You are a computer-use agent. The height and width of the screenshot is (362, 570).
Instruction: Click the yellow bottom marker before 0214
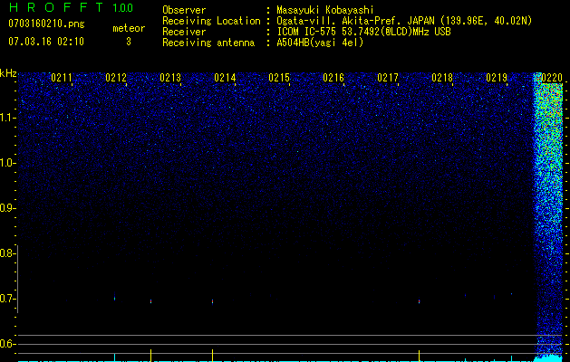pyautogui.click(x=213, y=356)
